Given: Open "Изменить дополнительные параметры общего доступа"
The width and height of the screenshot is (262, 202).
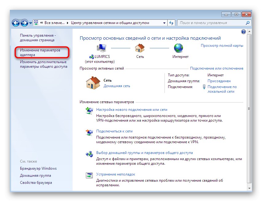Looking at the screenshot, I should coord(44,64).
